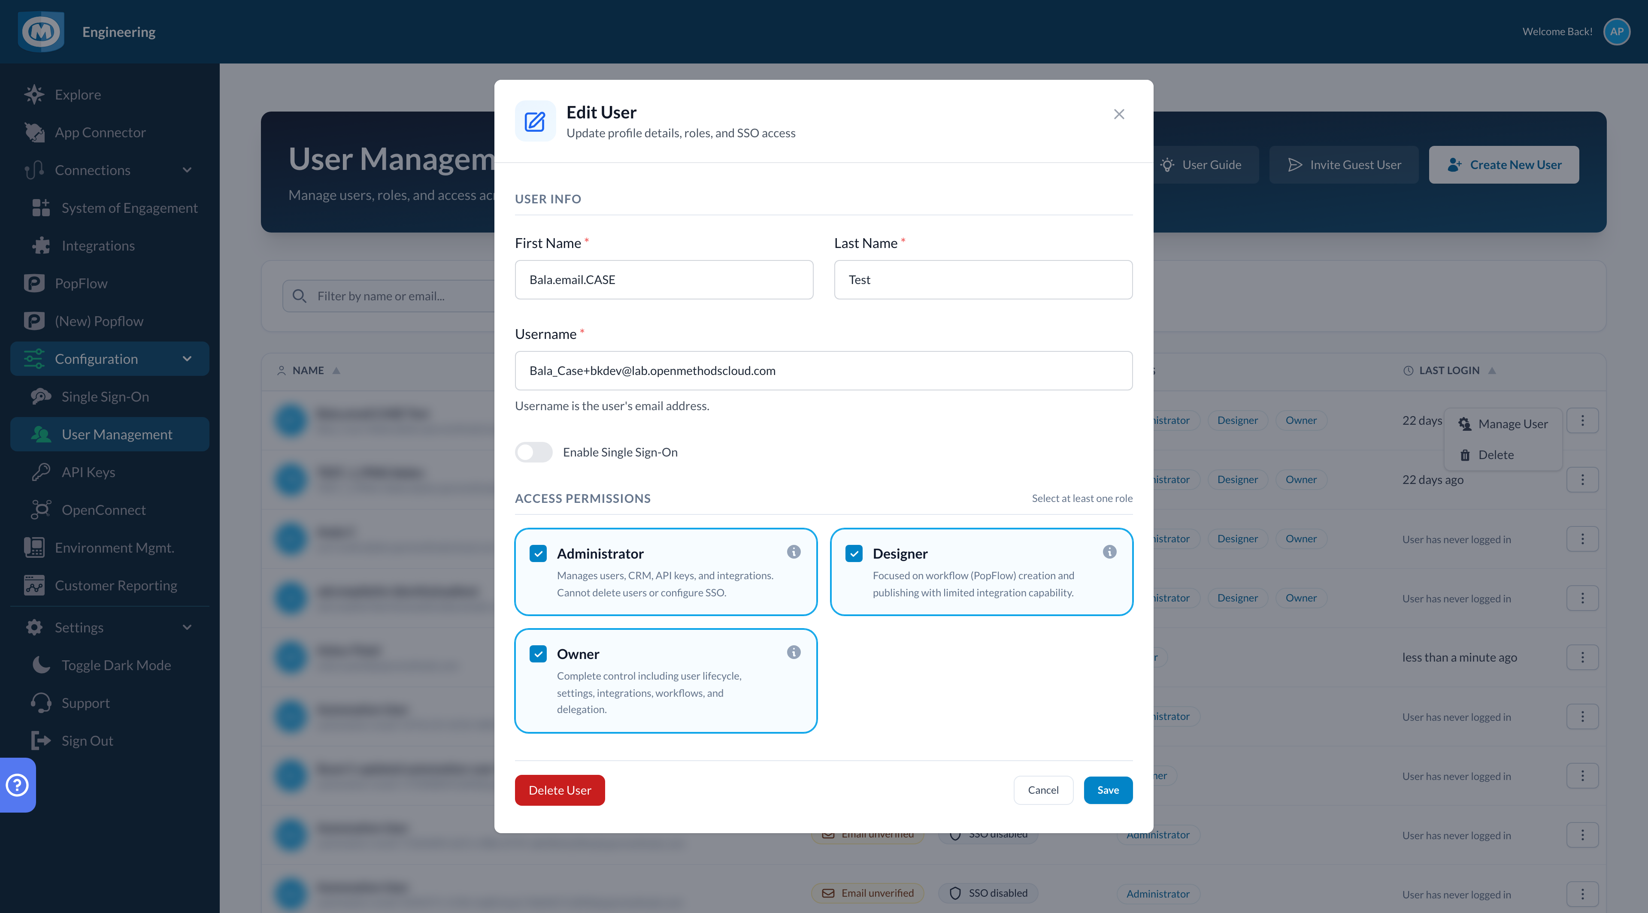Open the help question-mark widget
The height and width of the screenshot is (913, 1648).
[17, 784]
